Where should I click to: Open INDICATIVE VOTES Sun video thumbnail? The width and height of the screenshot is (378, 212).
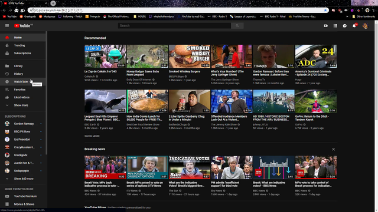[190, 167]
